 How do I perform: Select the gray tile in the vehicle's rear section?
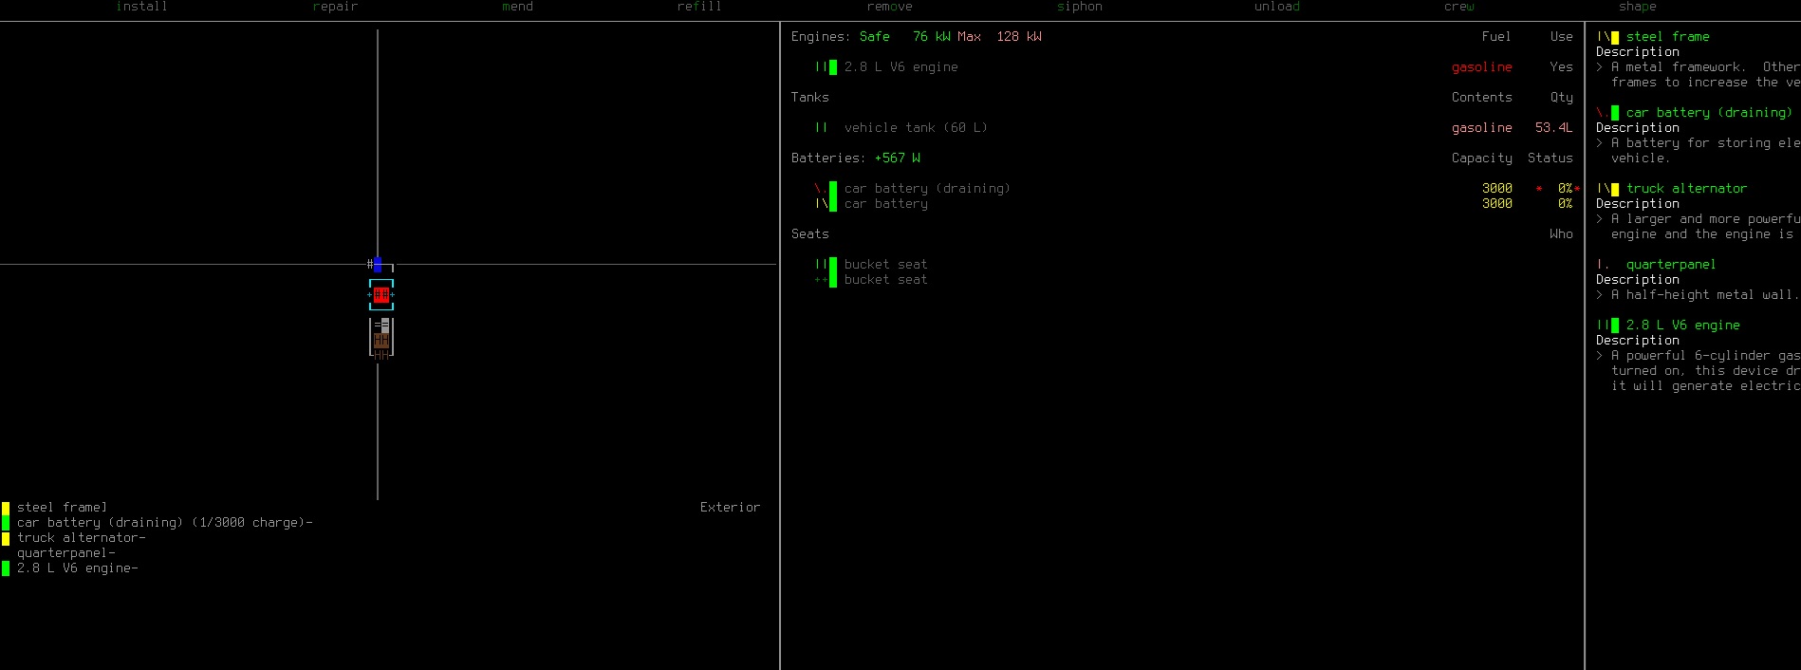(x=385, y=326)
